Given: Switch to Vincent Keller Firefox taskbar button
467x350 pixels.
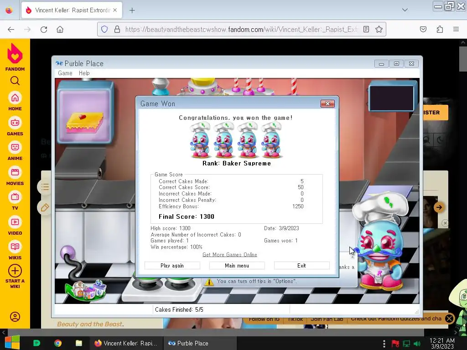Looking at the screenshot, I should (126, 343).
